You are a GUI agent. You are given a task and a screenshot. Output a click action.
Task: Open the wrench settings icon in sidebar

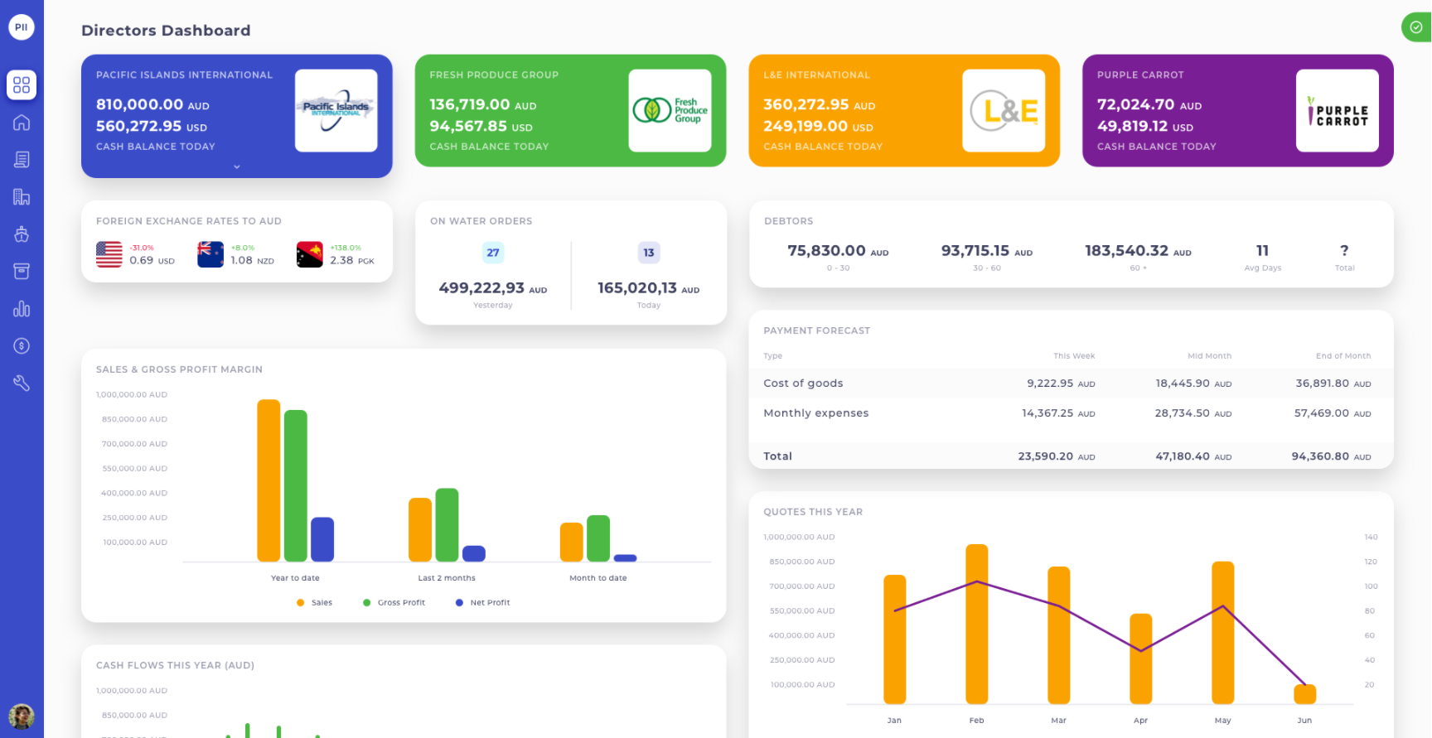point(22,383)
